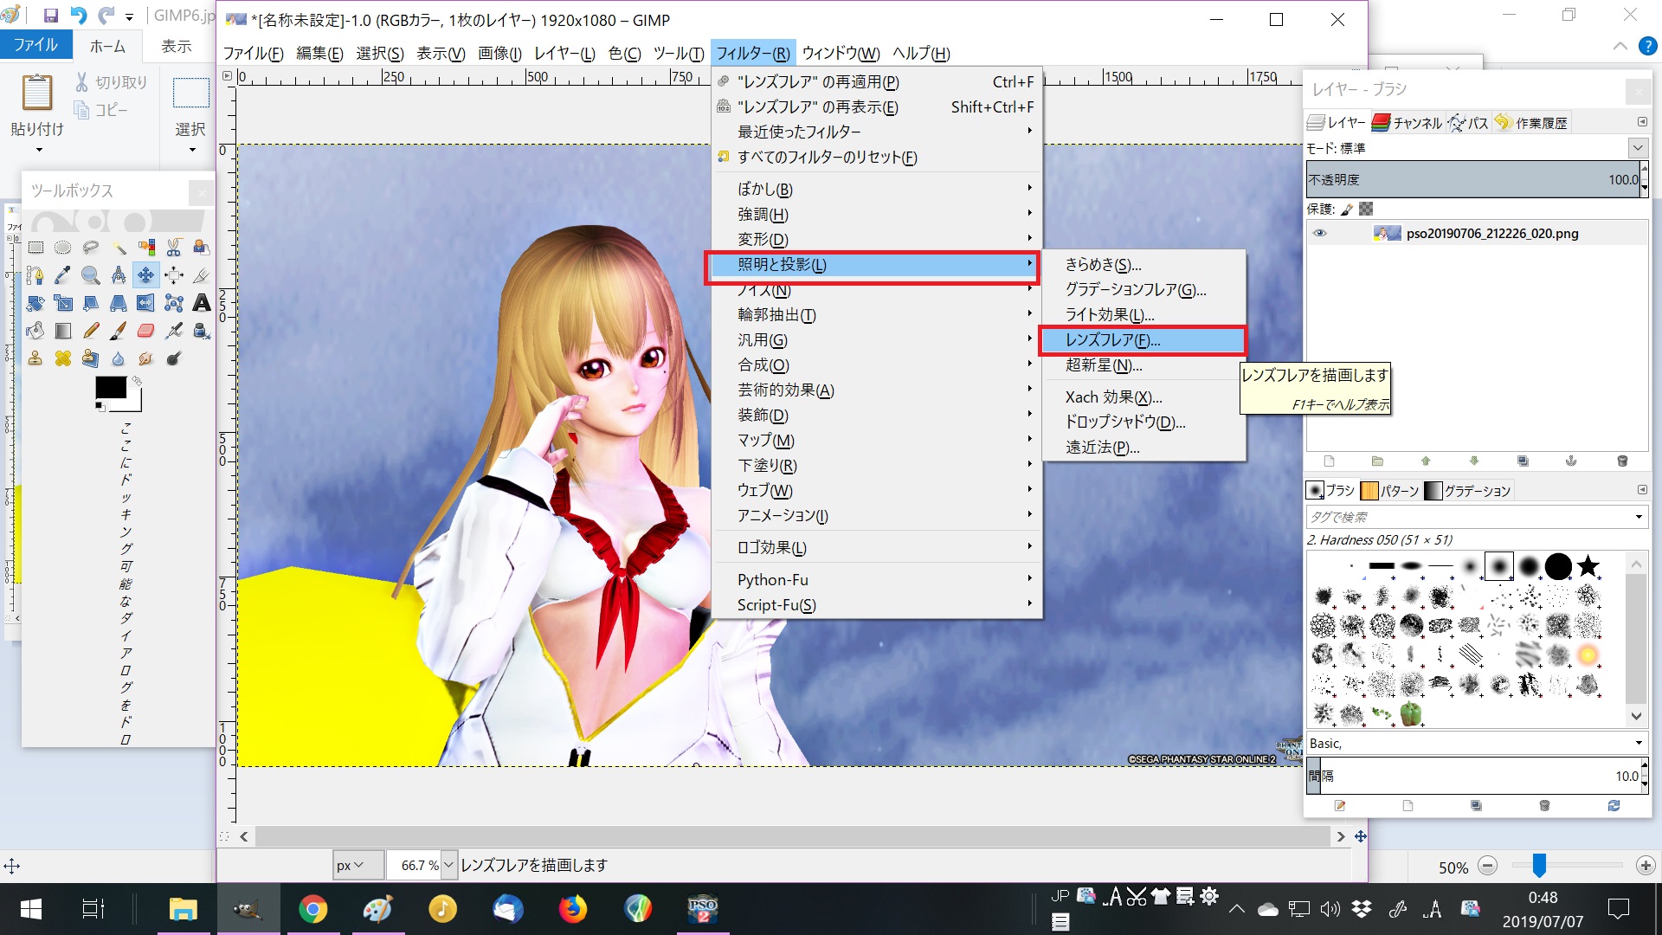Select the Eraser tool
Viewport: 1662px width, 935px height.
[x=145, y=331]
